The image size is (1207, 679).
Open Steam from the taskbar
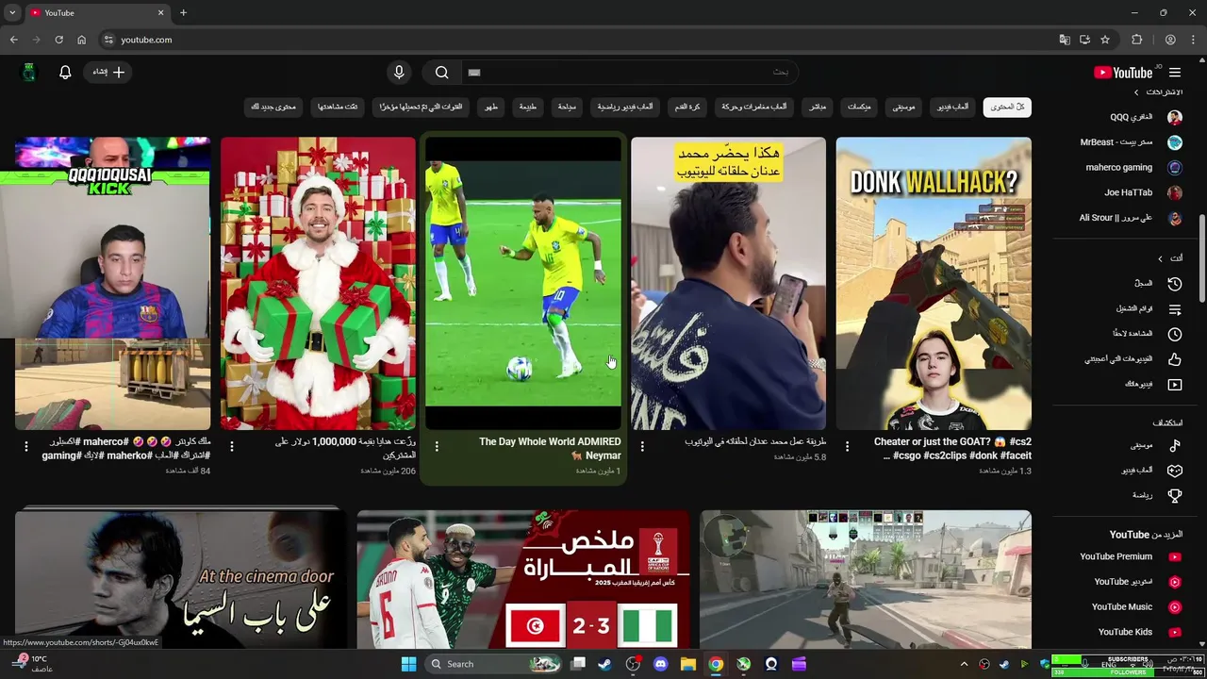[x=604, y=664]
